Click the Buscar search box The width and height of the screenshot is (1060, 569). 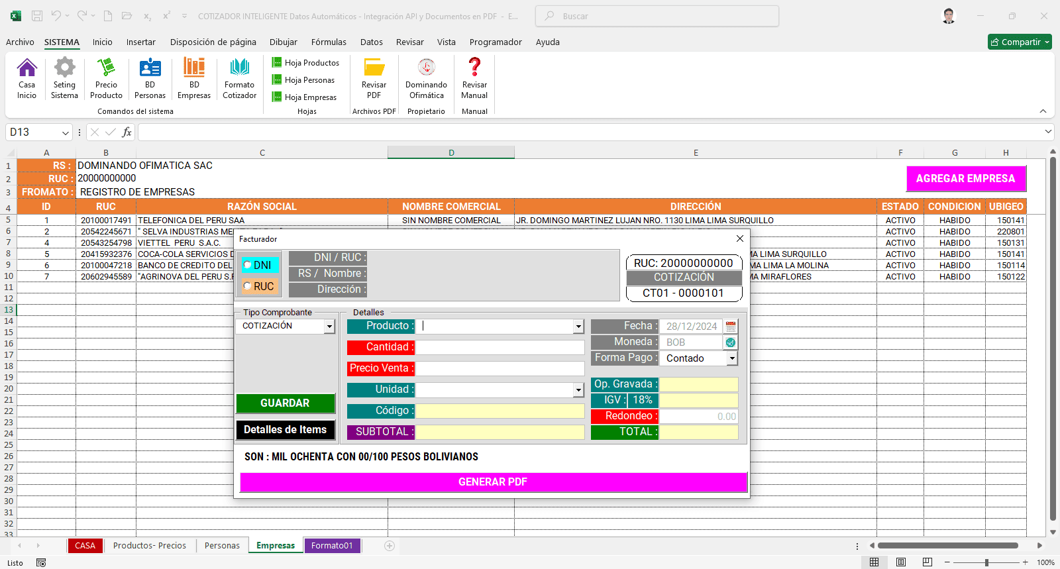coord(657,16)
